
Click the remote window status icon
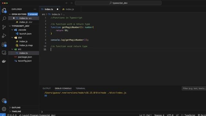(x=3, y=115)
